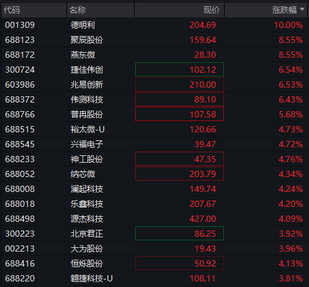
Task: Click the 6.53% change value
Action: (x=291, y=84)
